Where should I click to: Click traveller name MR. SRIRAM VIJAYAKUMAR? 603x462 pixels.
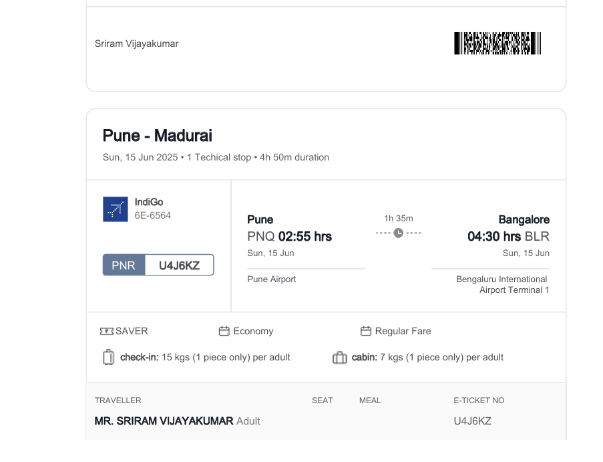click(x=164, y=421)
